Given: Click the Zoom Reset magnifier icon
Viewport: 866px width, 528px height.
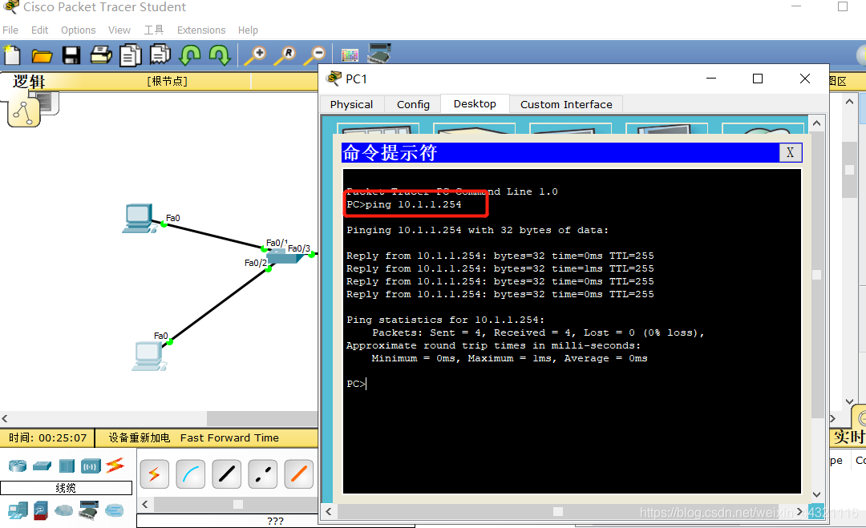Looking at the screenshot, I should (285, 55).
